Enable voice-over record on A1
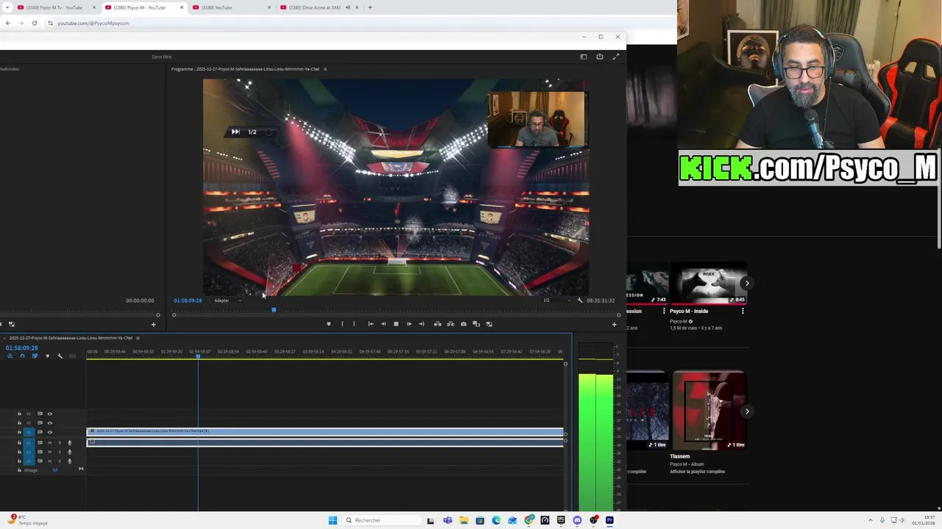942x529 pixels. coord(70,443)
